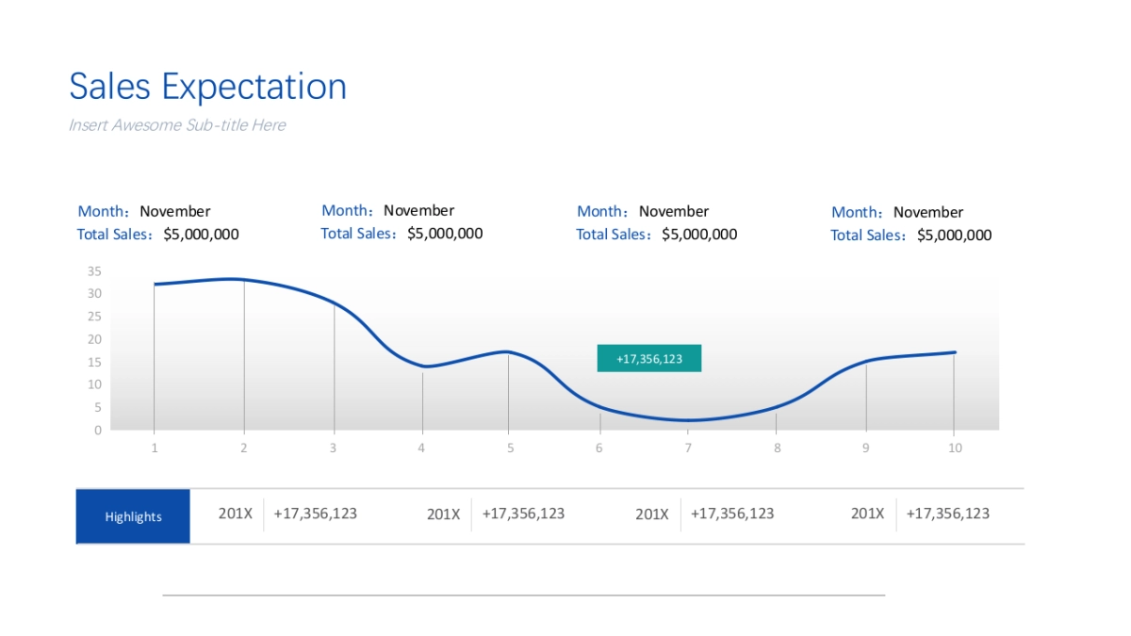Screen dimensions: 1131x636
Task: Click the curve's lowest point above label 7
Action: point(689,420)
